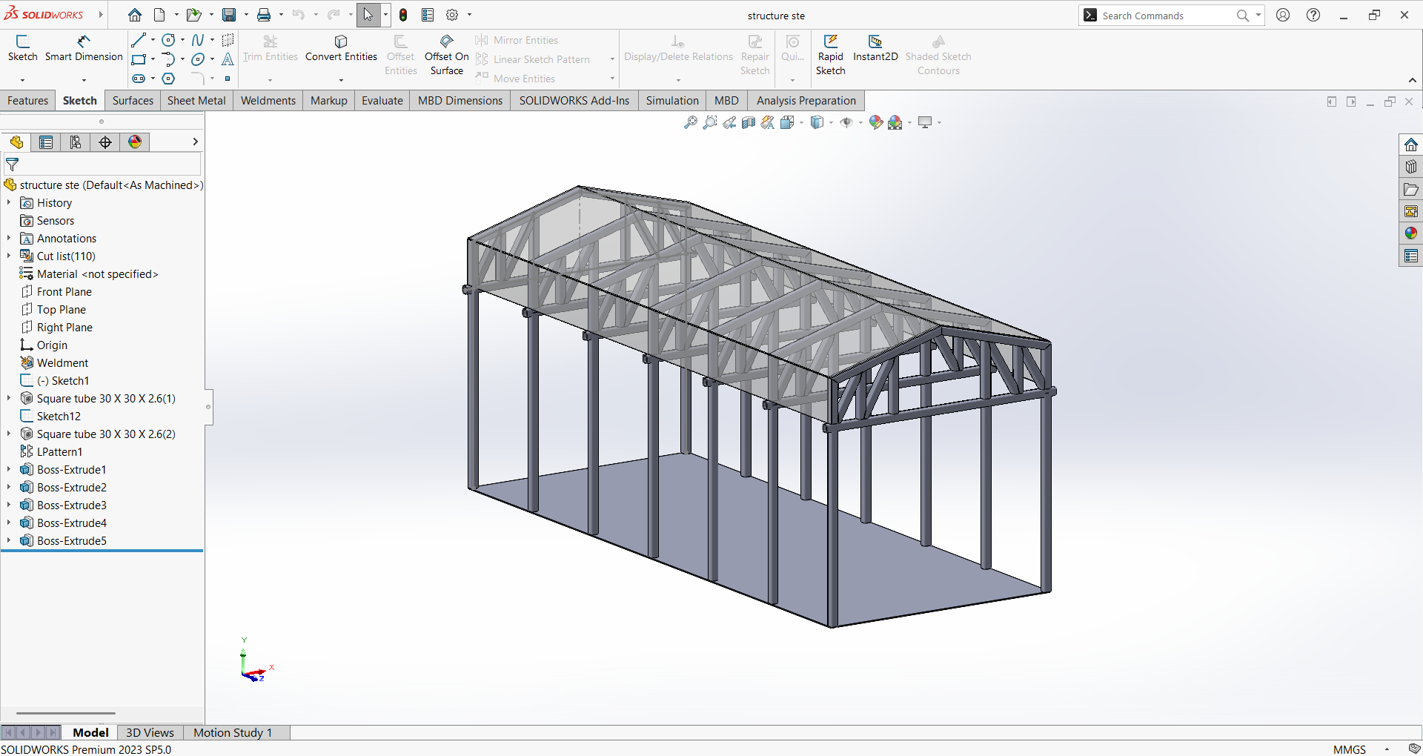The height and width of the screenshot is (756, 1423).
Task: Expand the Boss-Extrude1 feature node
Action: 9,470
